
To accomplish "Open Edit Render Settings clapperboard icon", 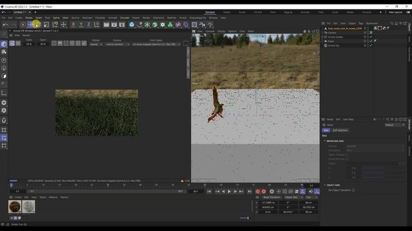I will pos(122,24).
